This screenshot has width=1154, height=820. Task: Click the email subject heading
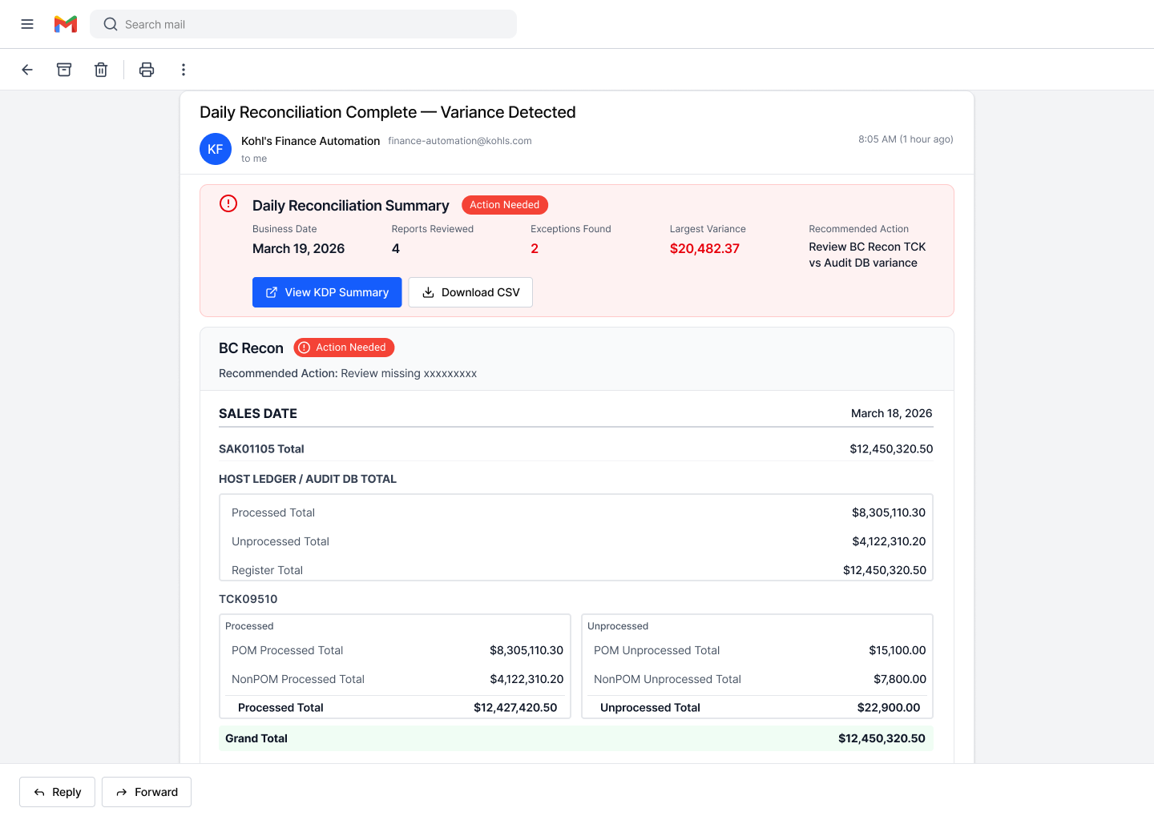coord(388,112)
